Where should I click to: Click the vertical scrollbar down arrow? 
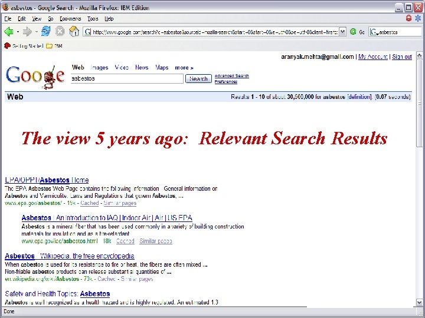pyautogui.click(x=419, y=302)
